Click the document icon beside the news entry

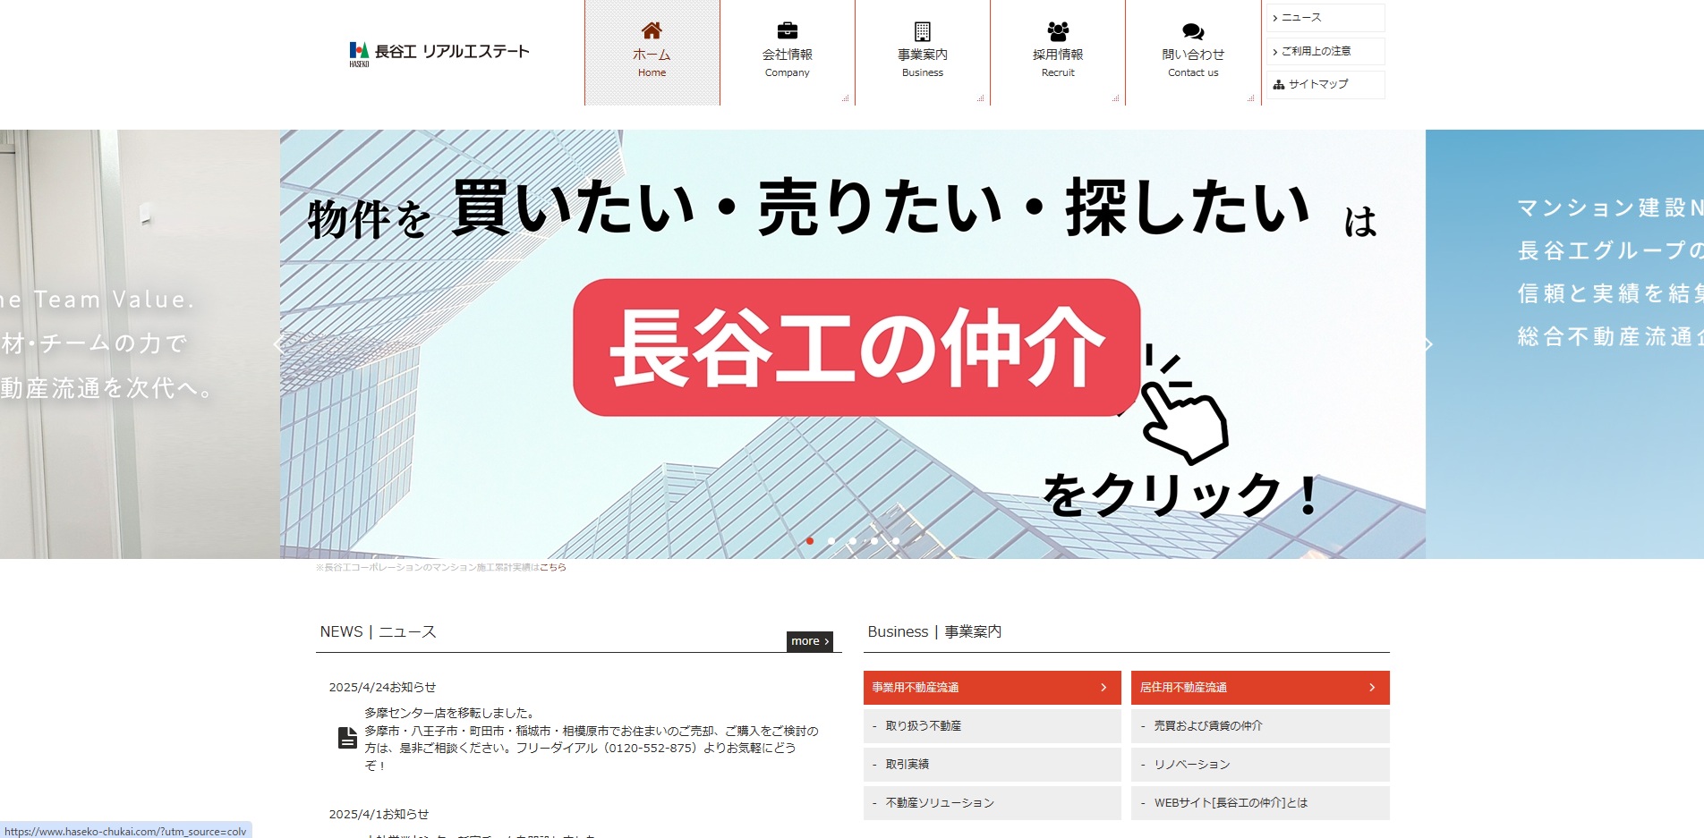click(x=347, y=738)
